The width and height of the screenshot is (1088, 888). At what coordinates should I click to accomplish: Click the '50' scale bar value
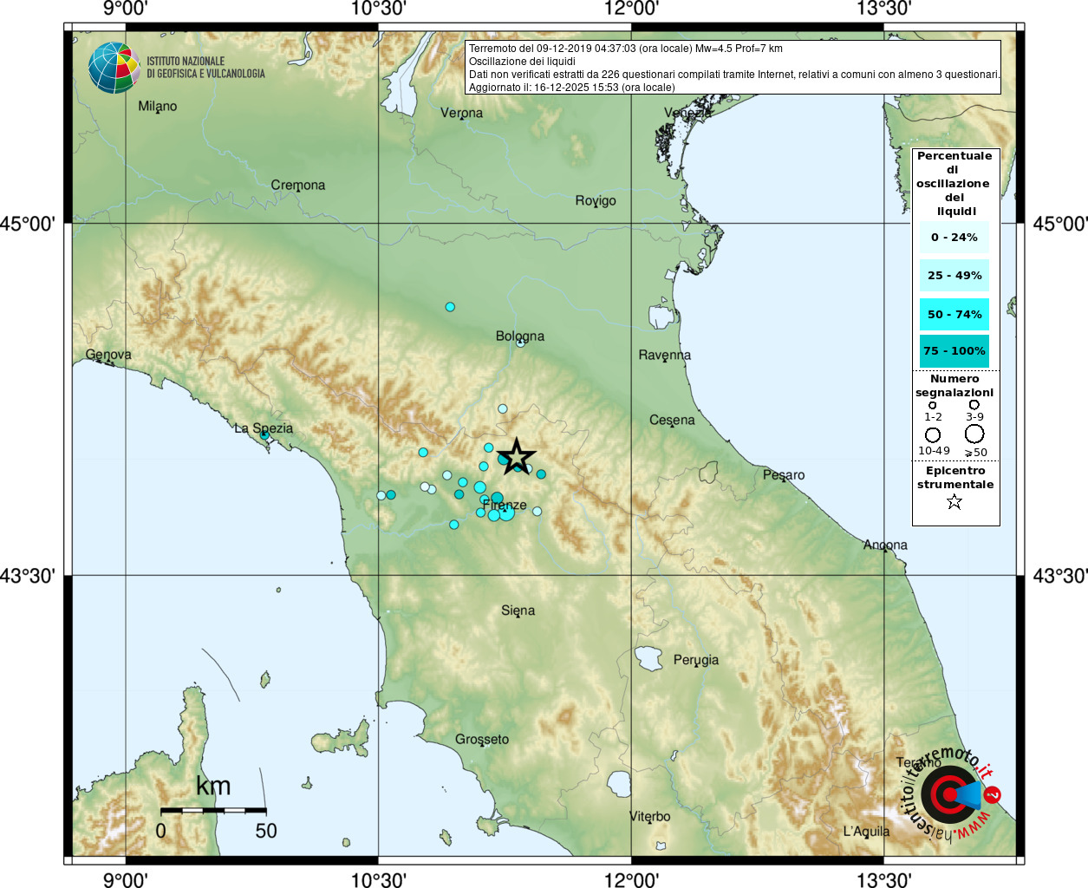point(266,831)
